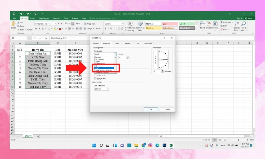Open Excel from the Windows taskbar

(171, 145)
